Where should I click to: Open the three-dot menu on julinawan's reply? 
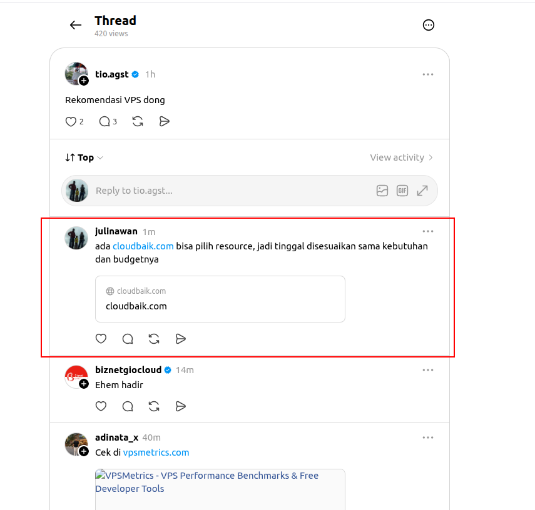click(x=428, y=231)
